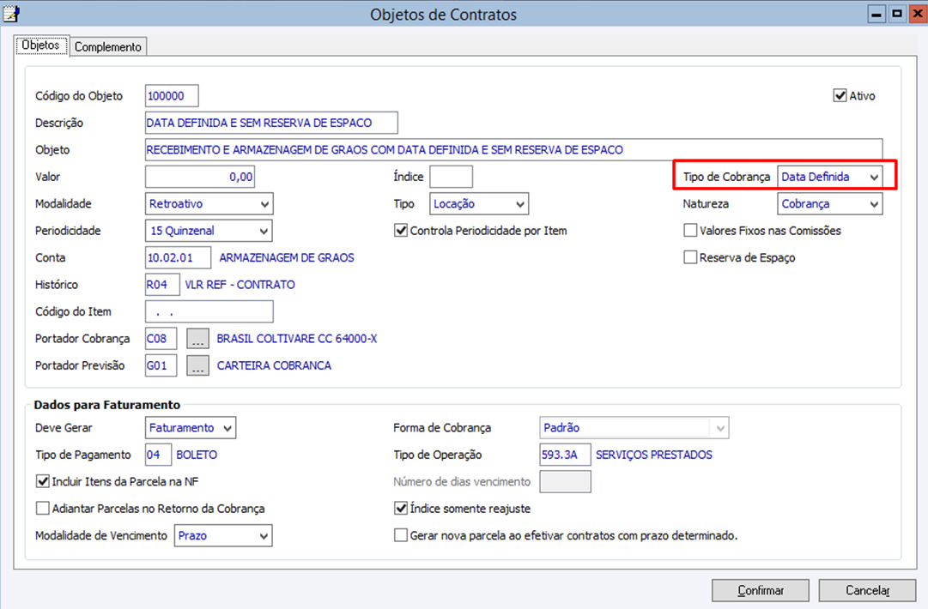Click the Número de dias vencimento field
The image size is (928, 609).
click(566, 482)
